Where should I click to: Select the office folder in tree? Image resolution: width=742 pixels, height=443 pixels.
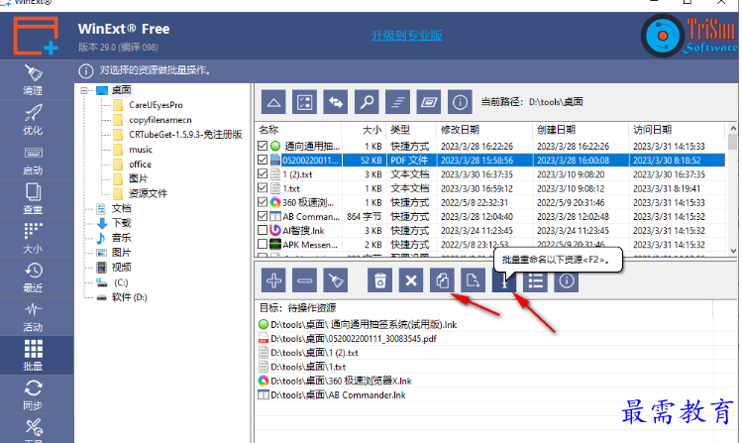pos(140,164)
